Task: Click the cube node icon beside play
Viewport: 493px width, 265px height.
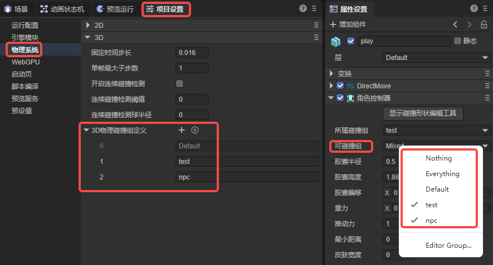Action: pyautogui.click(x=335, y=41)
